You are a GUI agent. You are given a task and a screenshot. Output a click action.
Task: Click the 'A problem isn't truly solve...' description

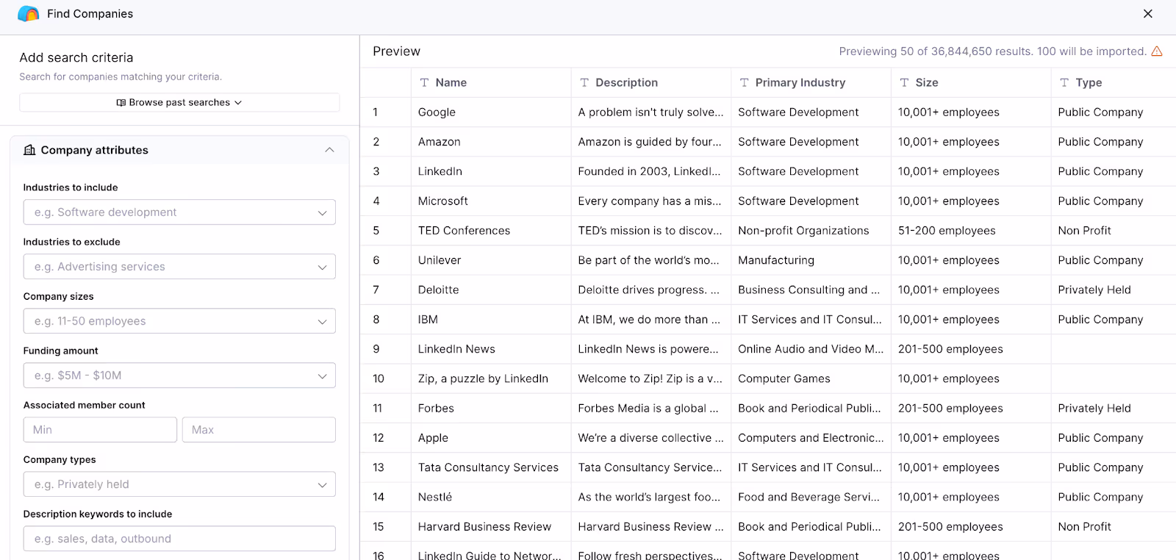(651, 112)
